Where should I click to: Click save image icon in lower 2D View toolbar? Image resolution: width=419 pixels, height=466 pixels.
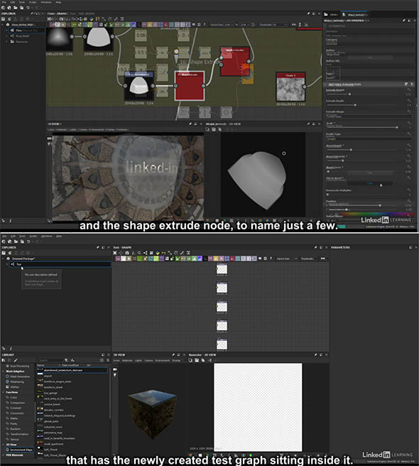pyautogui.click(x=197, y=360)
